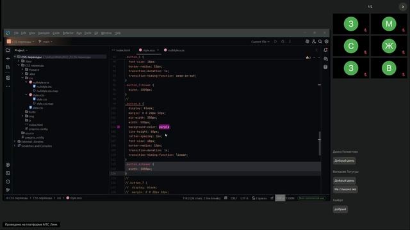Open Search Everywhere magnifier

pyautogui.click(x=320, y=42)
